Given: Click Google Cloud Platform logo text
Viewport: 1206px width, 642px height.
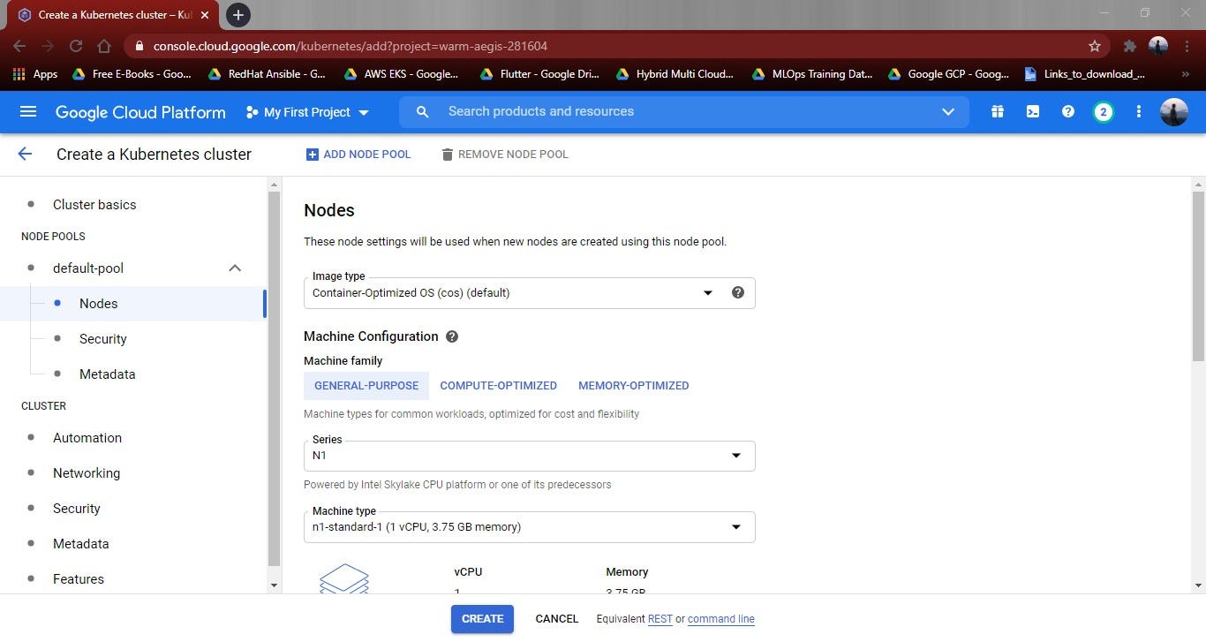Looking at the screenshot, I should coord(140,112).
